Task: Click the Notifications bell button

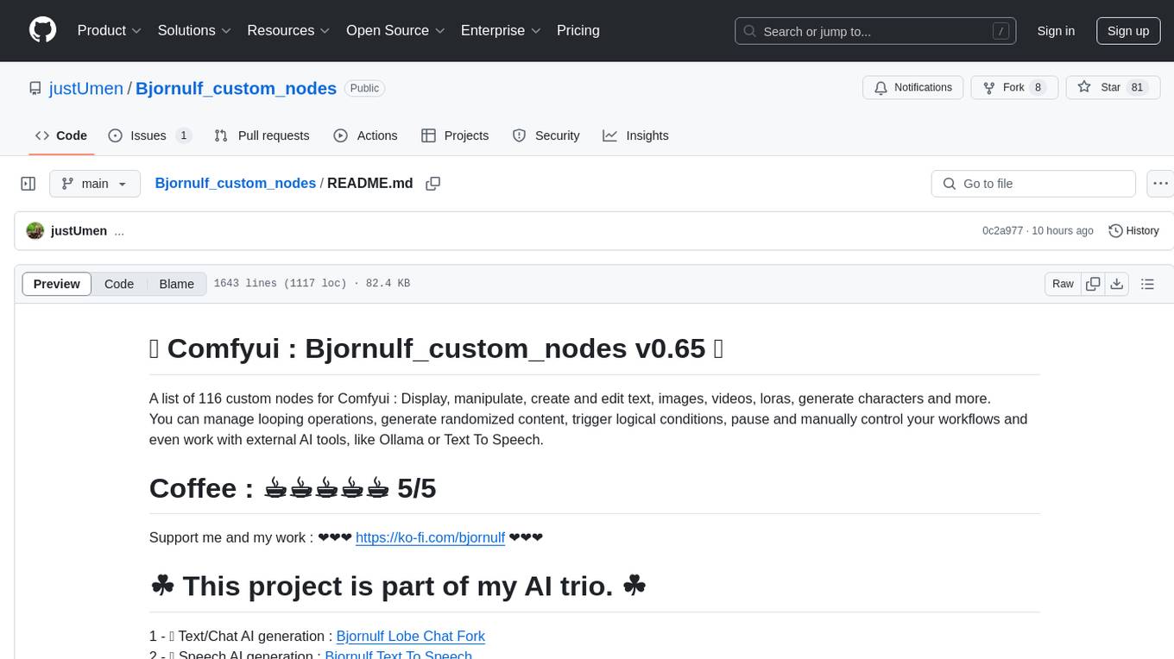Action: tap(913, 87)
